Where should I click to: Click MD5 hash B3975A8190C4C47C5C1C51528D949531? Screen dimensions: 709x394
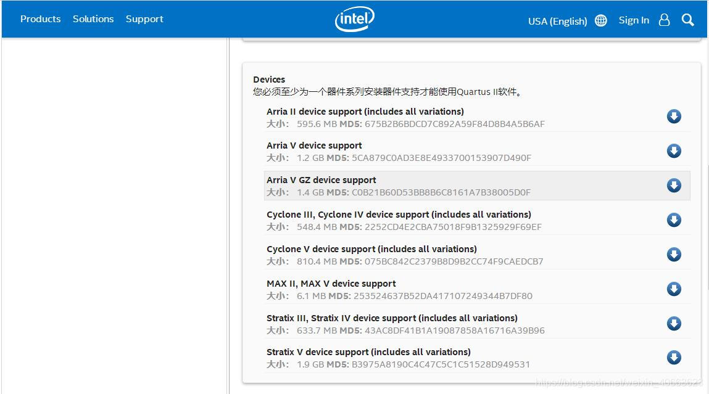[x=441, y=364]
